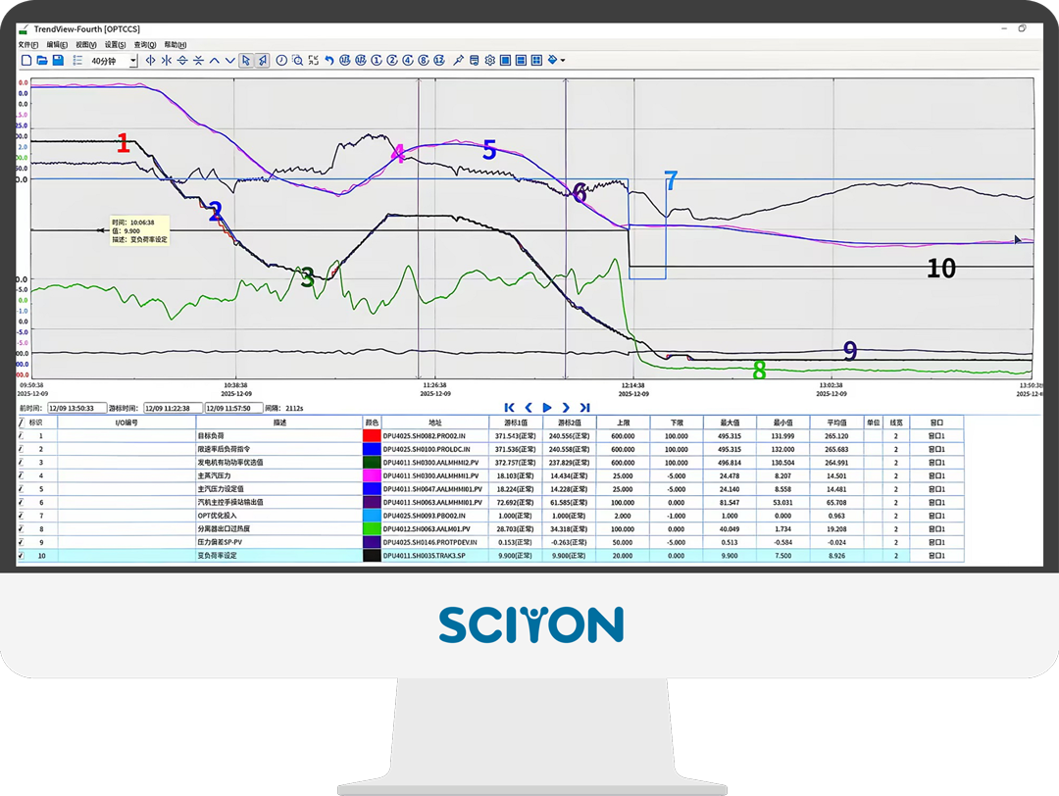Click the clock time-setting icon

[281, 60]
